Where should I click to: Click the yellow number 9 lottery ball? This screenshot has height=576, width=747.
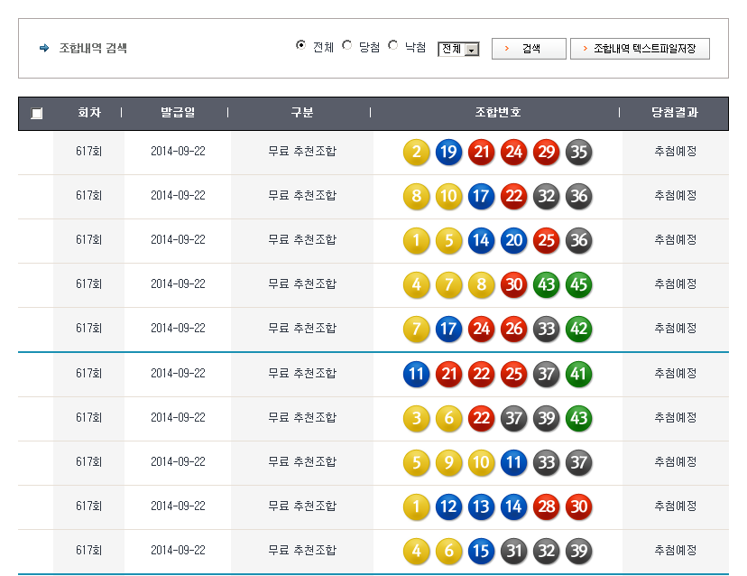click(448, 462)
